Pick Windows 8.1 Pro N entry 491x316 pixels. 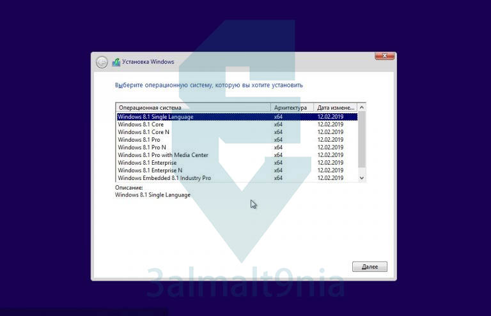237,147
